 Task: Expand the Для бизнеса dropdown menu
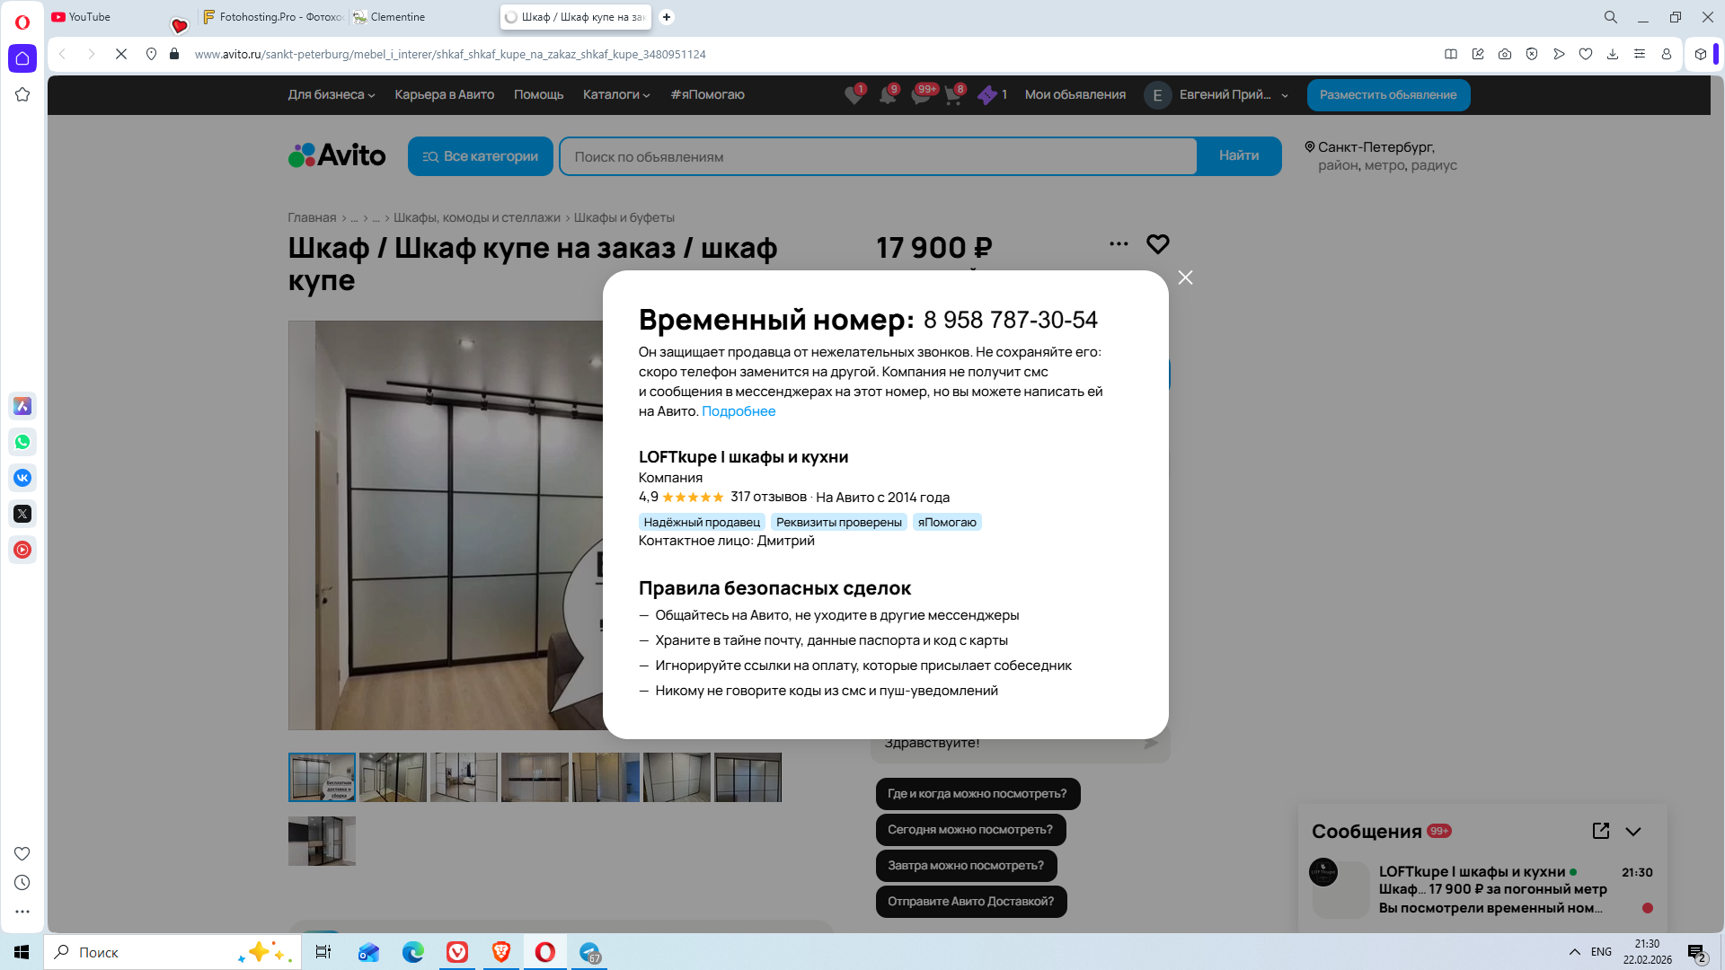tap(331, 95)
